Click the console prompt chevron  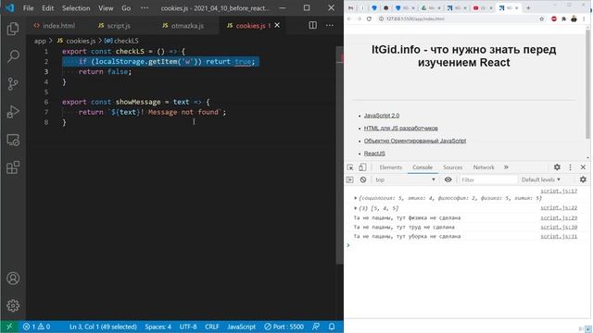click(x=348, y=245)
